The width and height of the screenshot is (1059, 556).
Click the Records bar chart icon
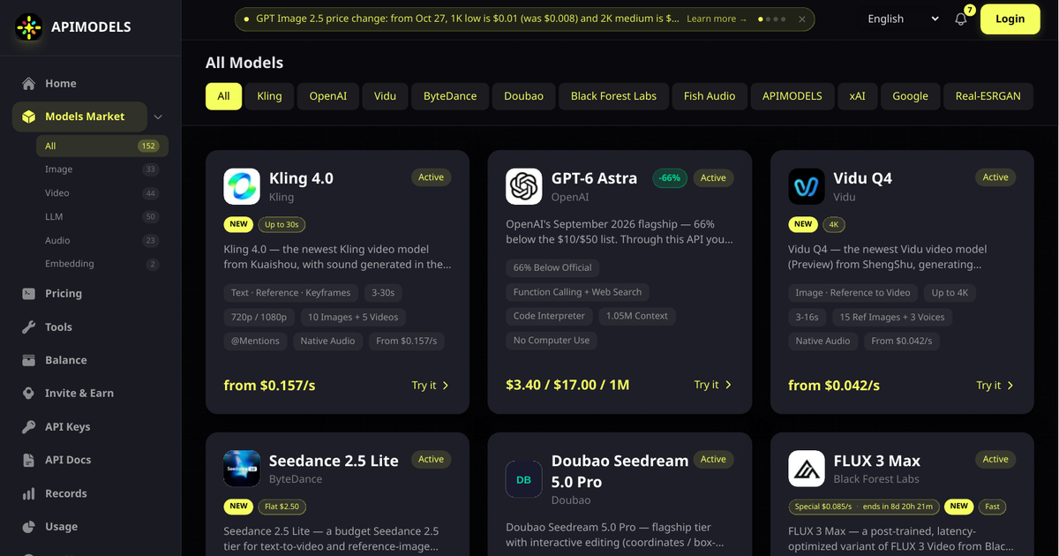pyautogui.click(x=29, y=493)
